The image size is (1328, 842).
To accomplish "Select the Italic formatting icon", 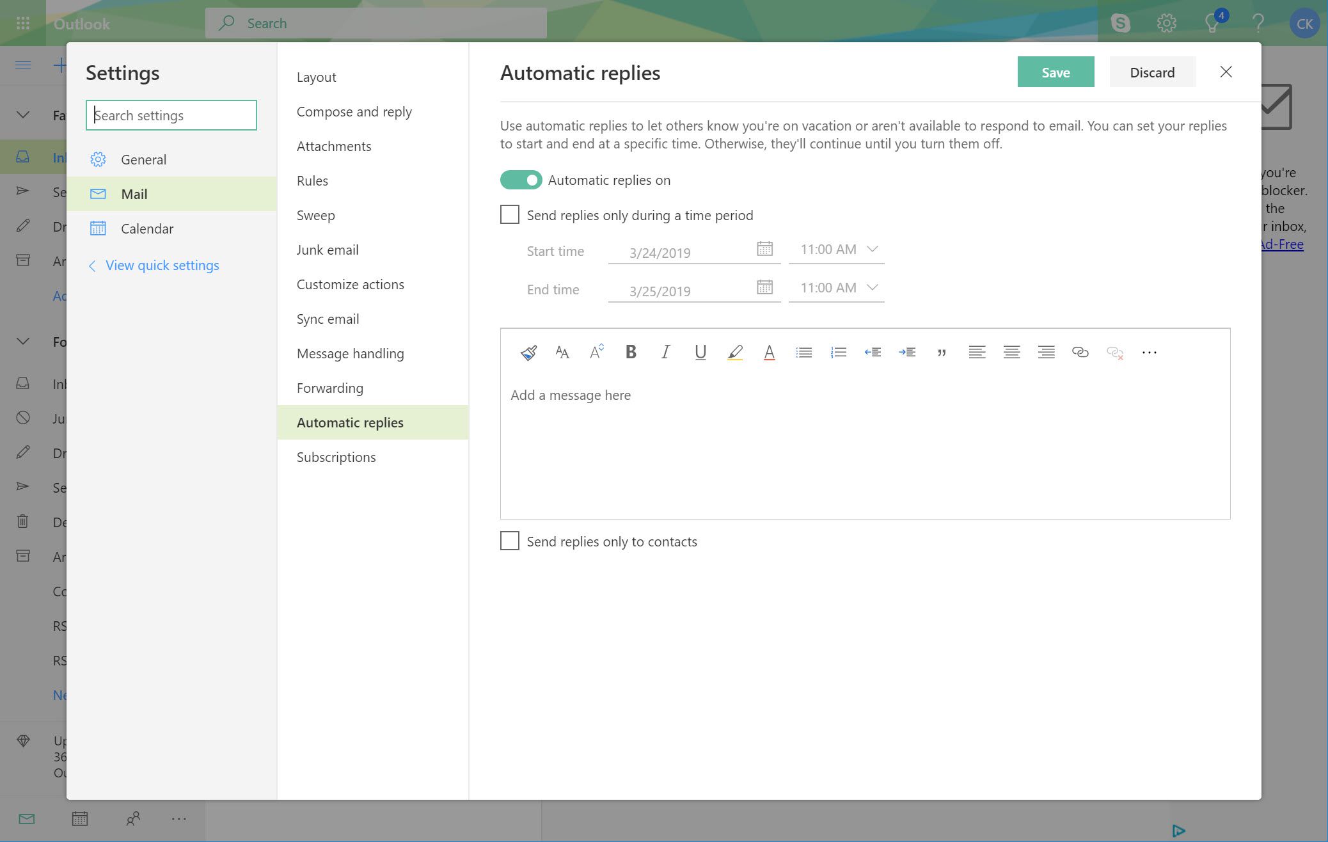I will coord(665,351).
